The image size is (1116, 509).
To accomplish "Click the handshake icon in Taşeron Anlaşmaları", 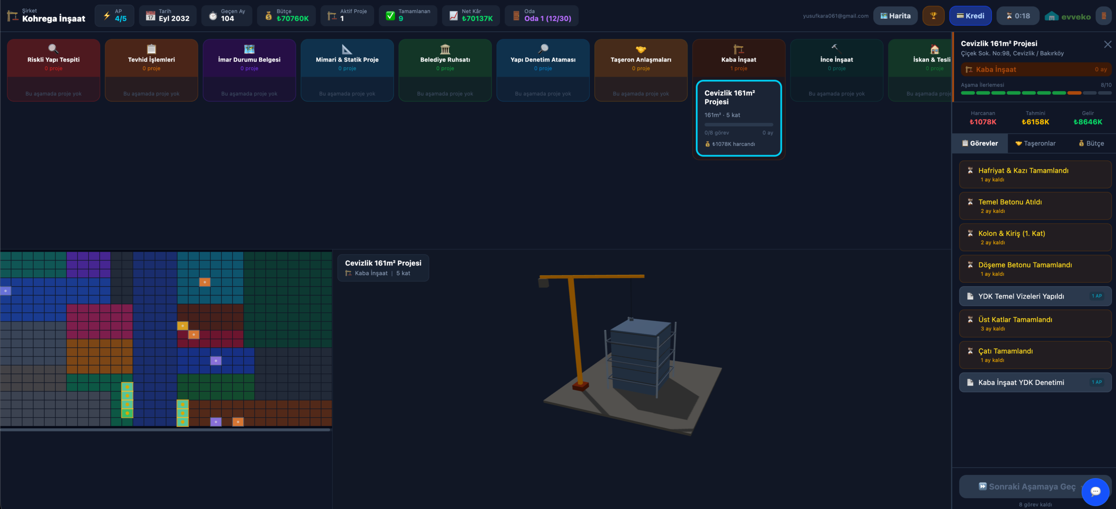I will click(x=640, y=49).
